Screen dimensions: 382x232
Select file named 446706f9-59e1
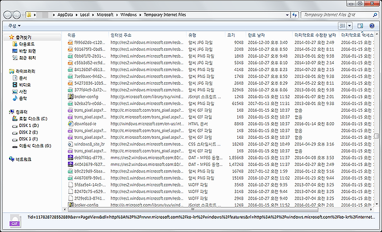coord(90,178)
